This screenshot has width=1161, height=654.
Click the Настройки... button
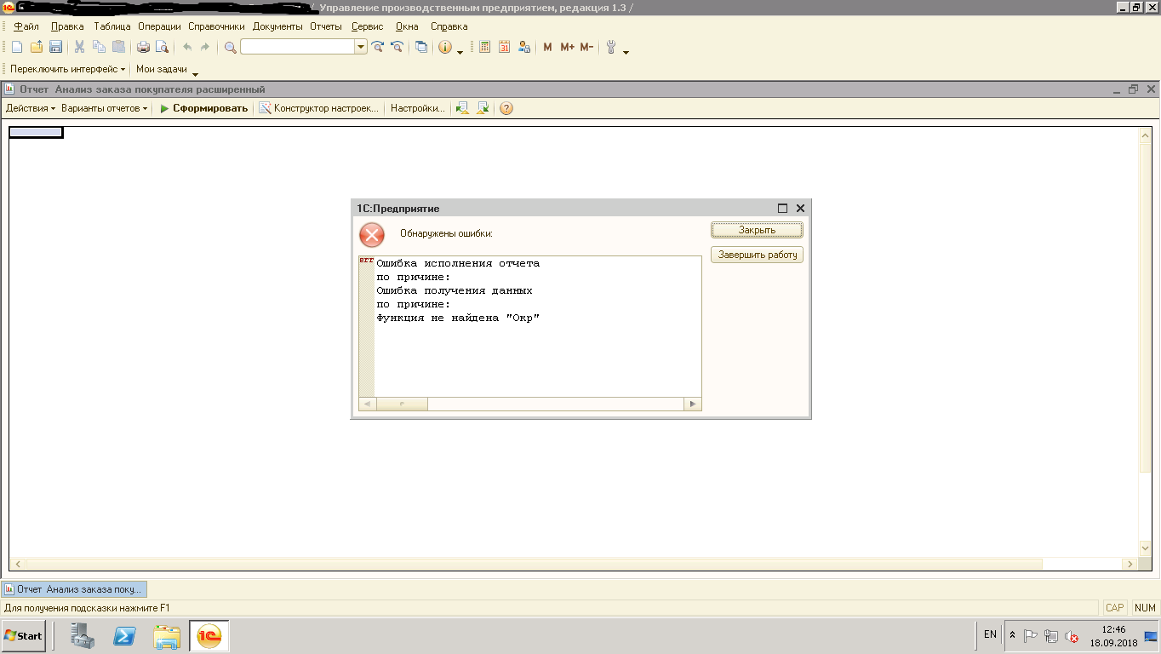(x=417, y=108)
